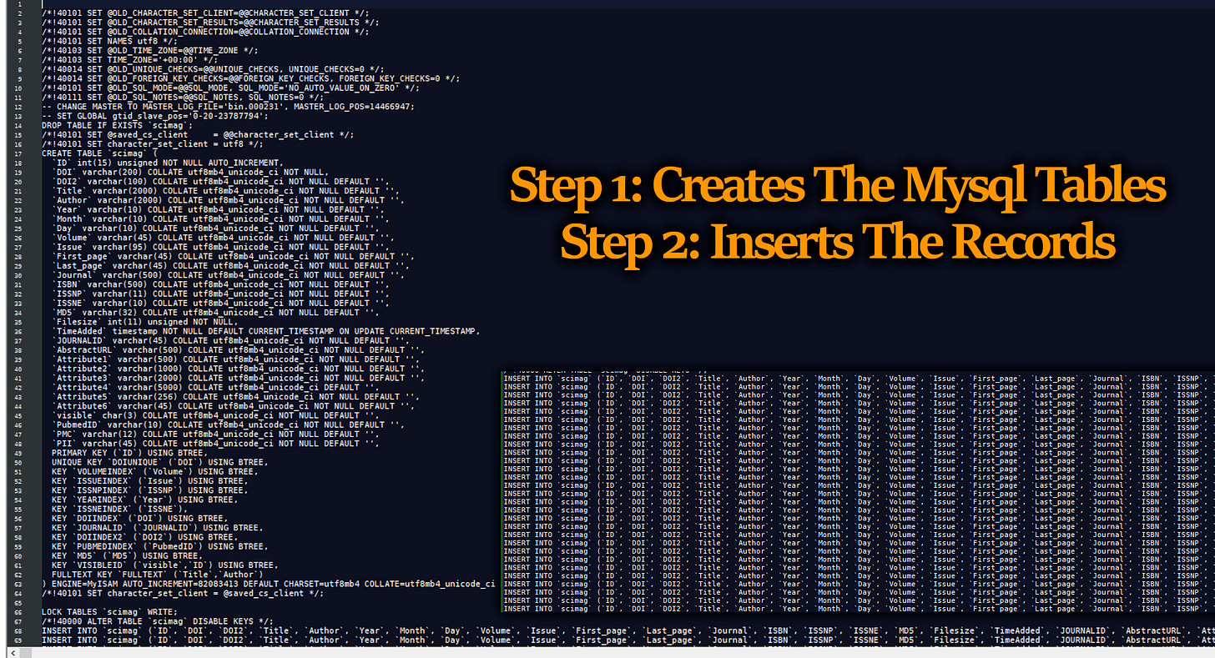Screen dimensions: 1215x658
Task: Click the 'ALTER TABLE `scimag` DISABLE KEYS' line
Action: [158, 621]
